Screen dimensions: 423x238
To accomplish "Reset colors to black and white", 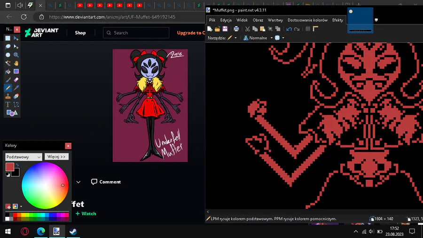I will pyautogui.click(x=8, y=175).
